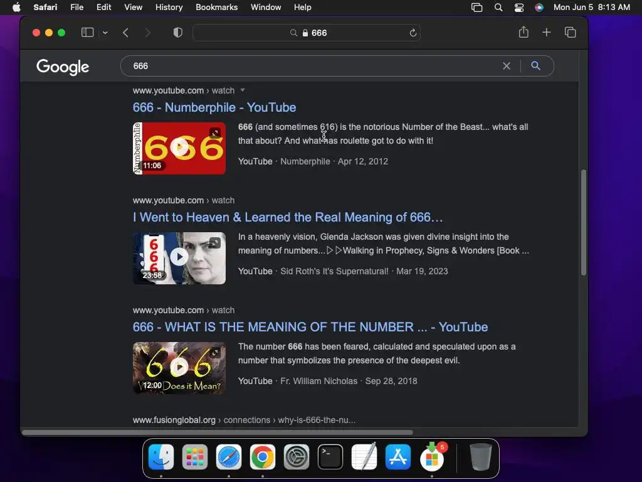Expand the first result options arrow

point(243,90)
